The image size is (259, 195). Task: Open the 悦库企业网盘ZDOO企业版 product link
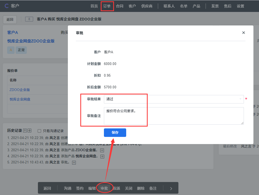pyautogui.click(x=31, y=41)
